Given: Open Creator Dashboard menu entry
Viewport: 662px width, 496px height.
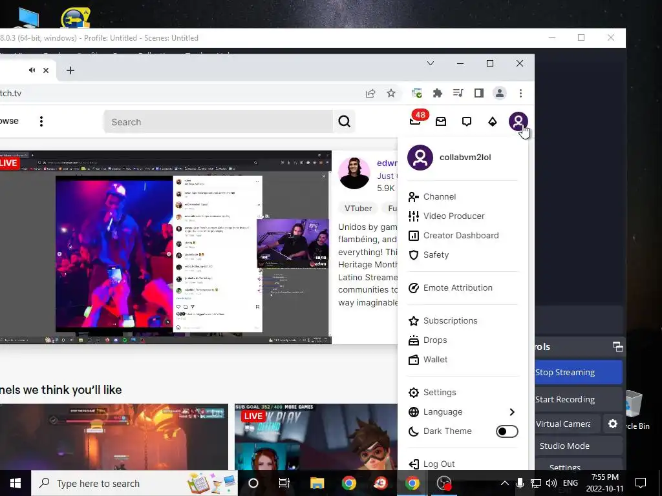Looking at the screenshot, I should point(462,235).
